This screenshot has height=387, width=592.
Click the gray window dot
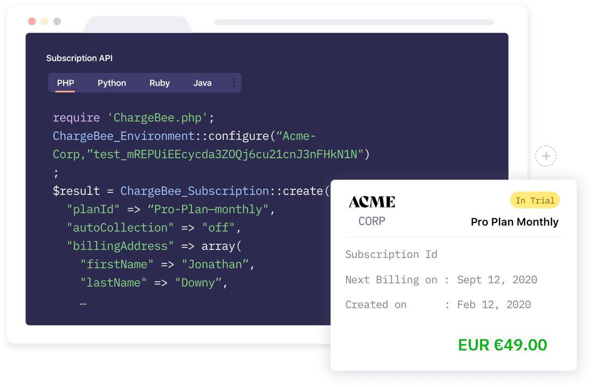pyautogui.click(x=57, y=21)
